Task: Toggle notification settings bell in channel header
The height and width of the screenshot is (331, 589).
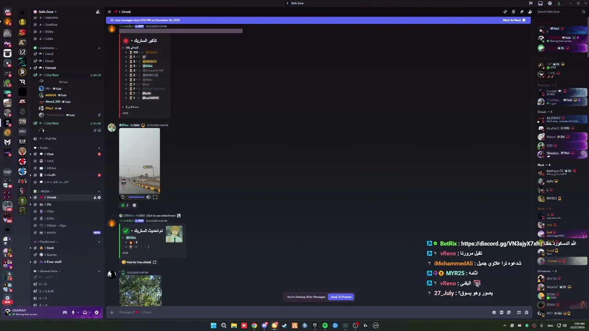Action: point(513,11)
